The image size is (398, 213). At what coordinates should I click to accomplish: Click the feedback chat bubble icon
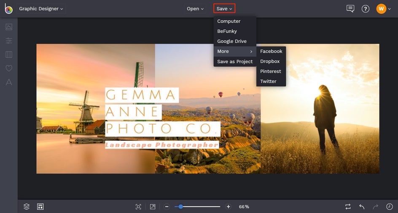350,9
